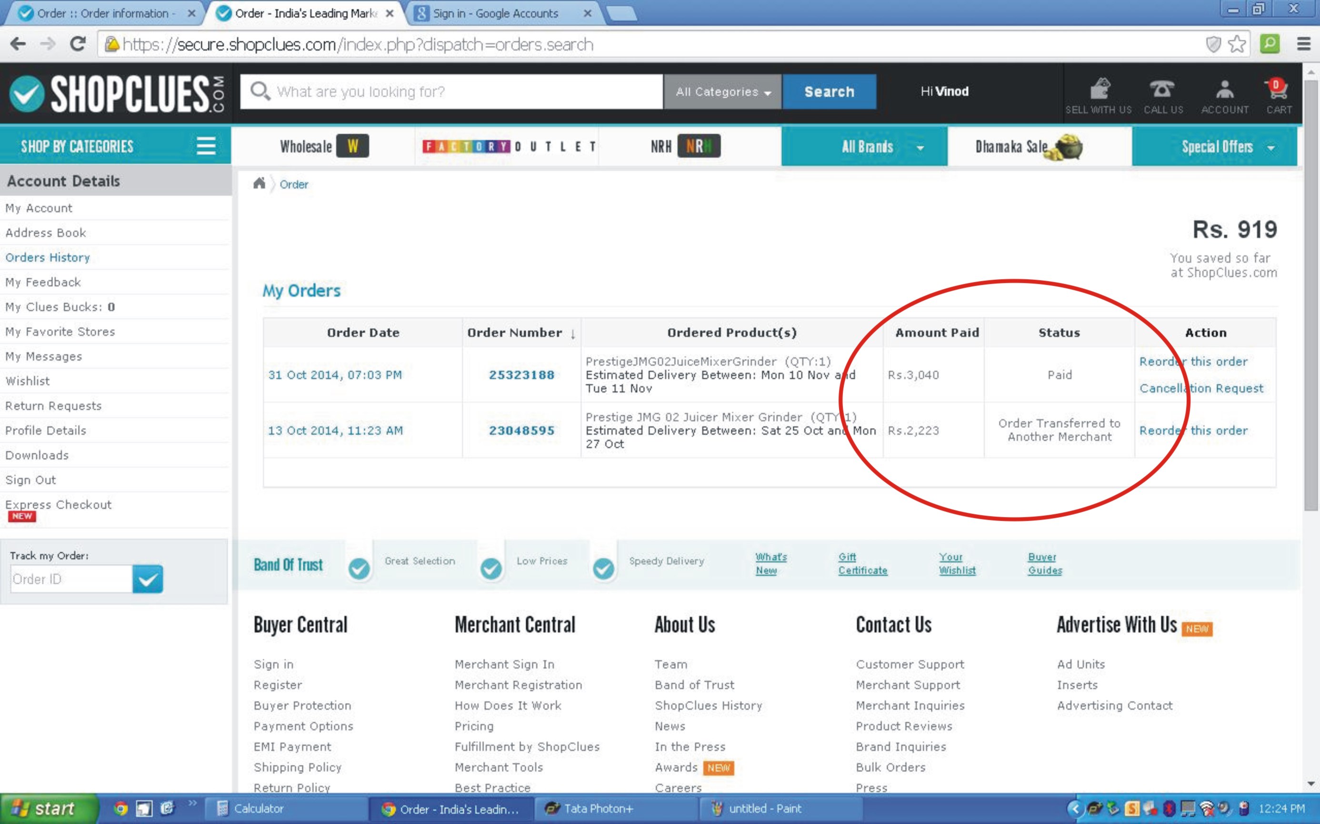Bookmark this page with the star icon
The height and width of the screenshot is (824, 1320).
pos(1237,44)
